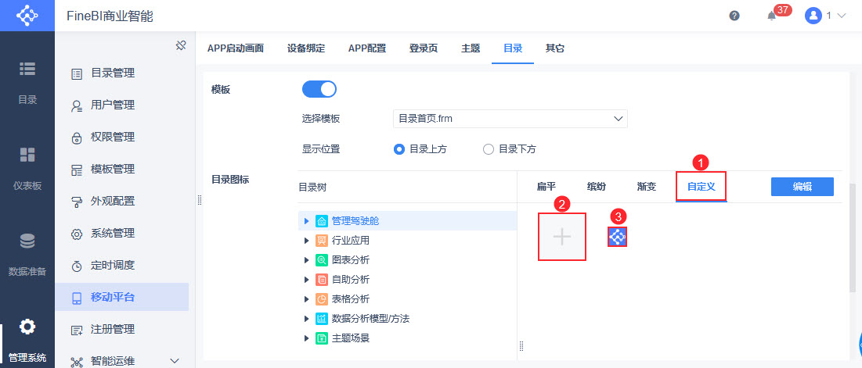Expand the 智能运维 menu chevron
The width and height of the screenshot is (862, 368).
174,361
